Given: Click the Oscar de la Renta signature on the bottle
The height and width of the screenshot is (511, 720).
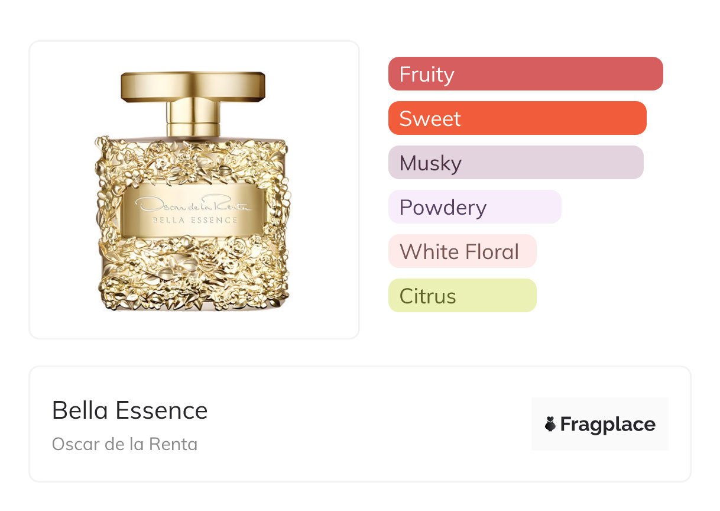Looking at the screenshot, I should tap(193, 205).
